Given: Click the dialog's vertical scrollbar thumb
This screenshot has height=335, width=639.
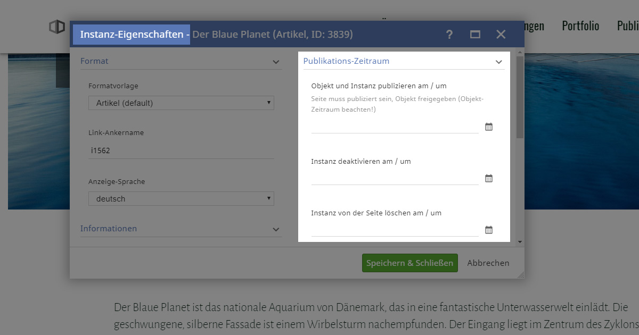Looking at the screenshot, I should coord(520,96).
